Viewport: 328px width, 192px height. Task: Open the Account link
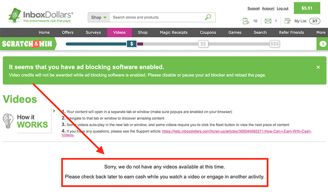[x=268, y=8]
